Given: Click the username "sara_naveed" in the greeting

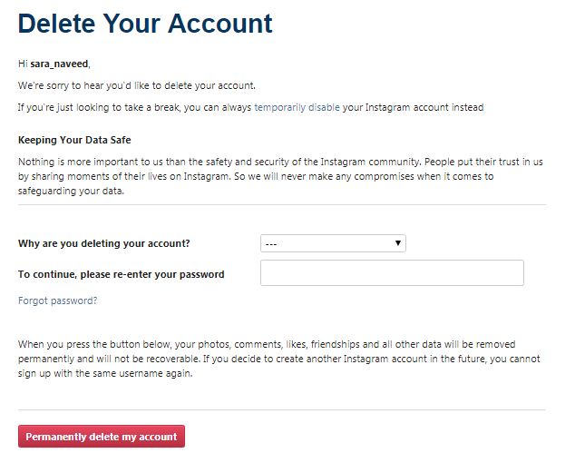Looking at the screenshot, I should tap(59, 64).
